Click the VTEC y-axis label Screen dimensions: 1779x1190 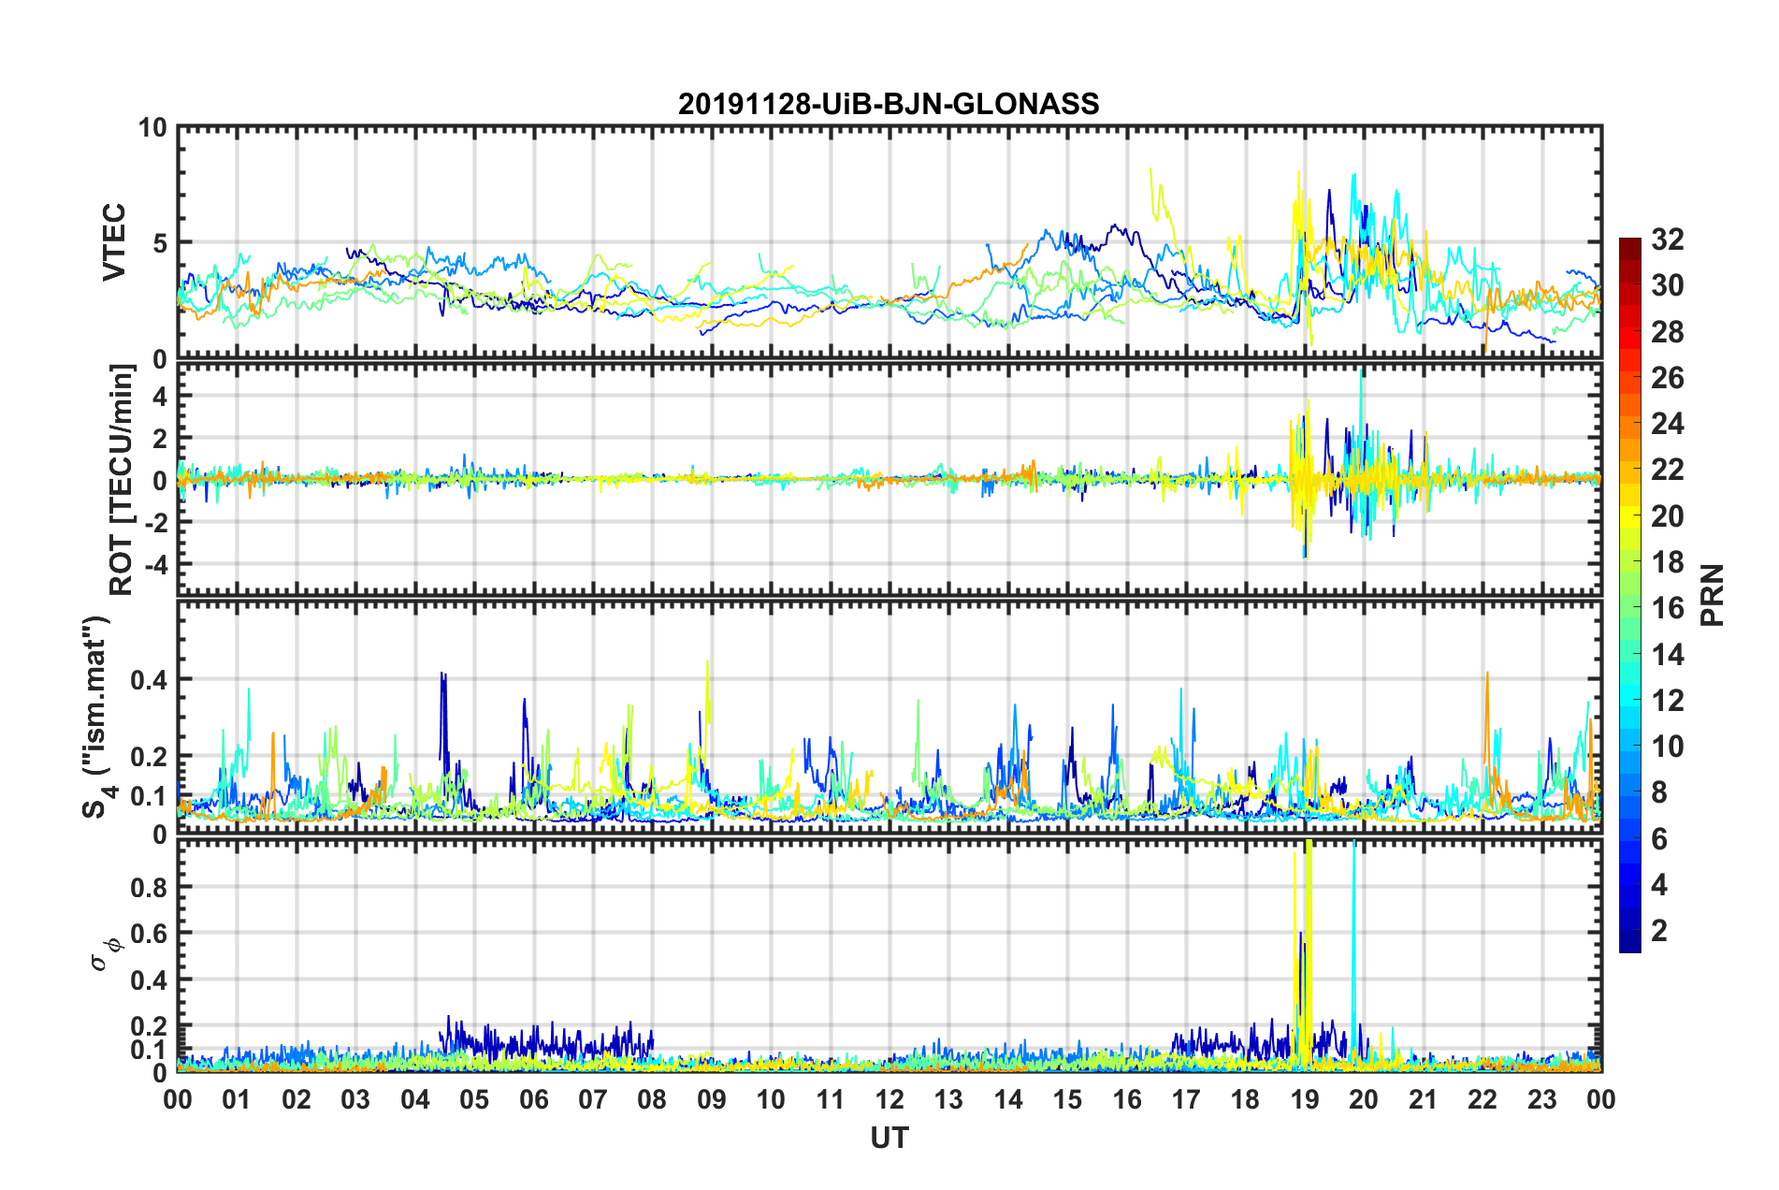pyautogui.click(x=114, y=242)
